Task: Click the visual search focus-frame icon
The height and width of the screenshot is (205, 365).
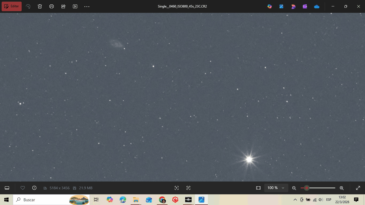Action: [177, 188]
